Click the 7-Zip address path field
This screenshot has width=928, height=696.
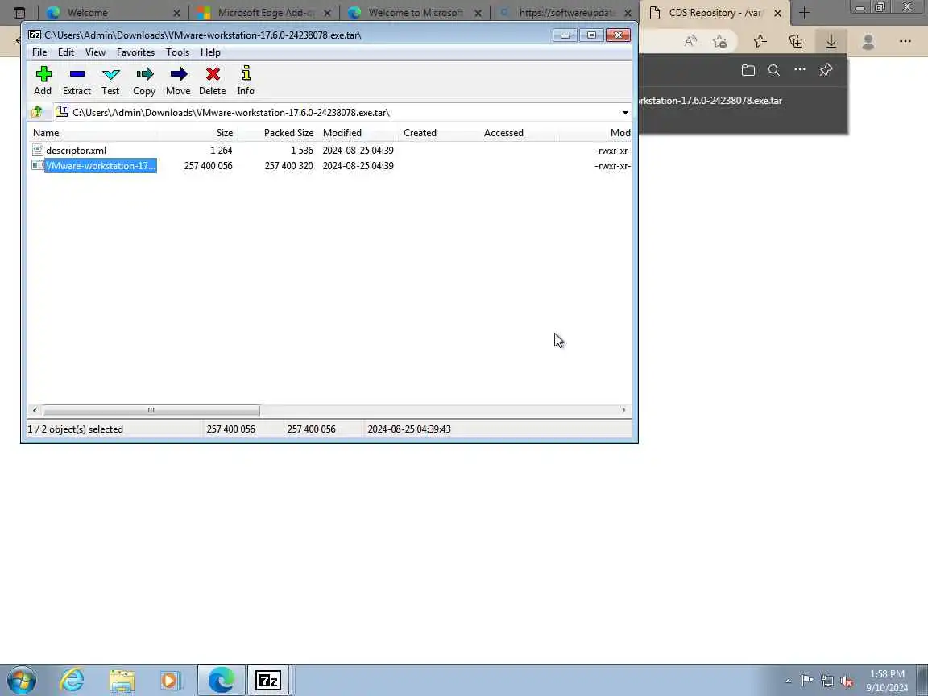342,113
